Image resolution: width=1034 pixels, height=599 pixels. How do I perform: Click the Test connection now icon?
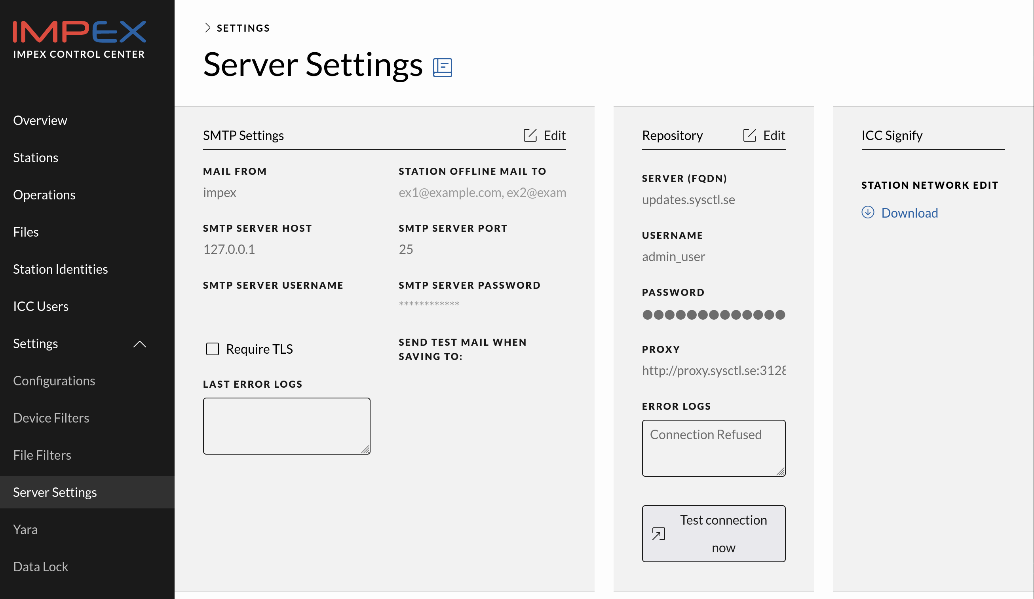[656, 533]
